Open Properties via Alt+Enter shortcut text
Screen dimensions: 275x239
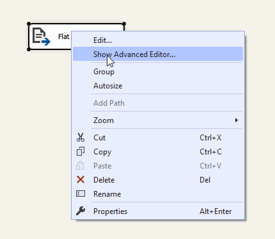tap(216, 211)
